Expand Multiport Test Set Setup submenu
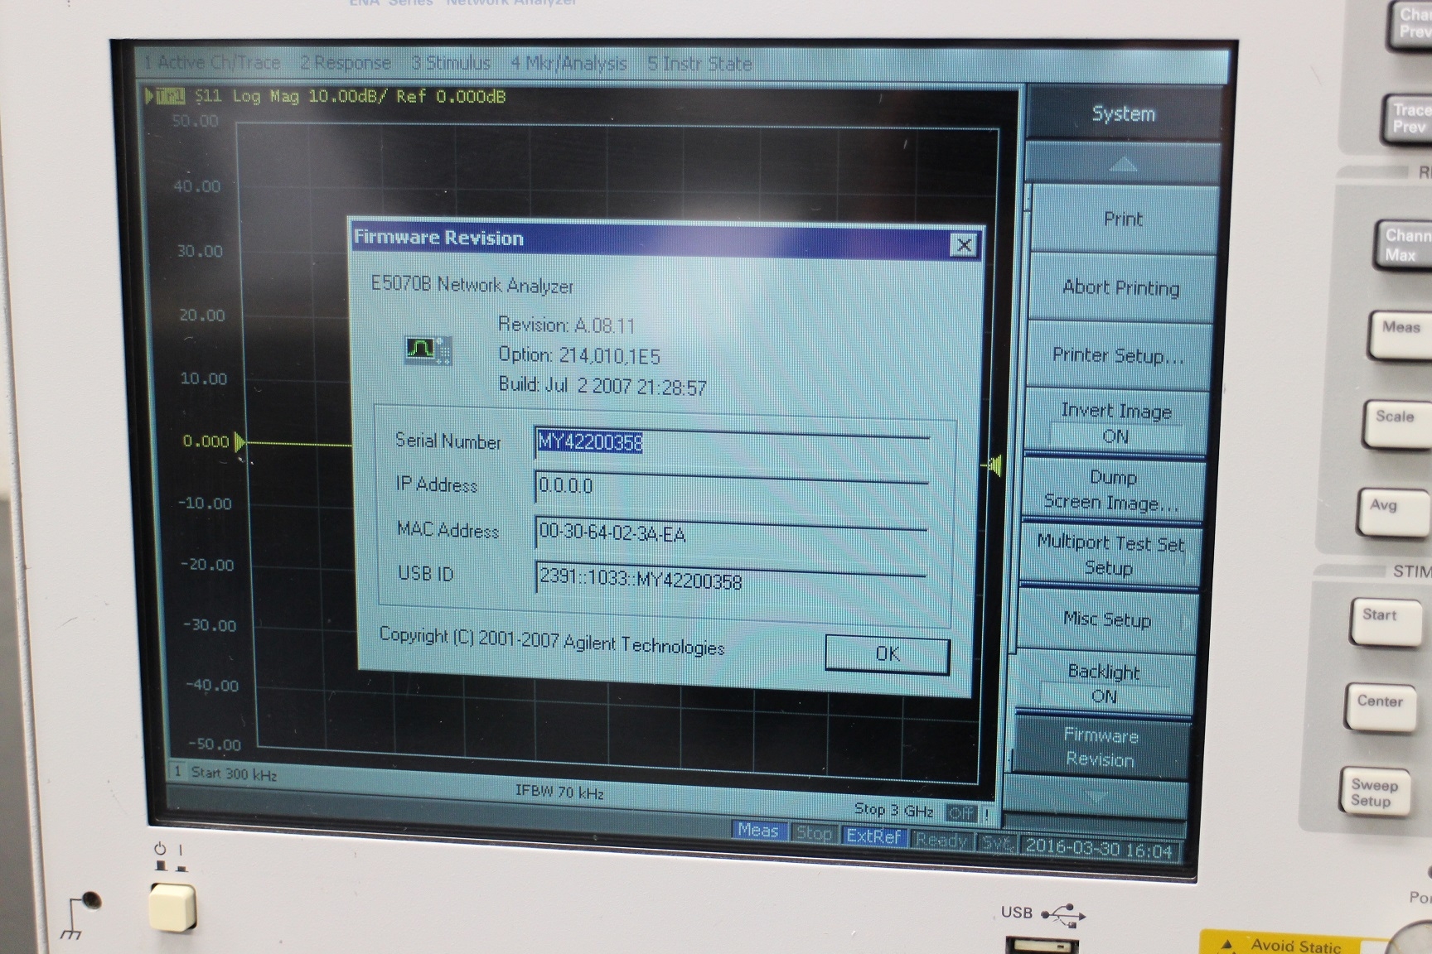This screenshot has width=1432, height=954. point(1110,555)
